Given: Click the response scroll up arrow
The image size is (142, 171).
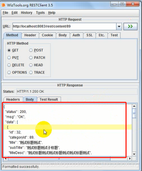Looking at the screenshot, I should [134, 106].
